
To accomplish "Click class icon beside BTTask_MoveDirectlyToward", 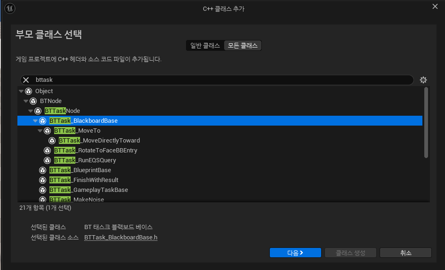I will point(52,141).
